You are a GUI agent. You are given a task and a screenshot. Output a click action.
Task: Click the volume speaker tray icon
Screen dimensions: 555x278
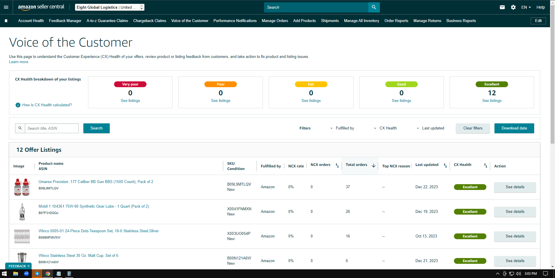click(518, 274)
